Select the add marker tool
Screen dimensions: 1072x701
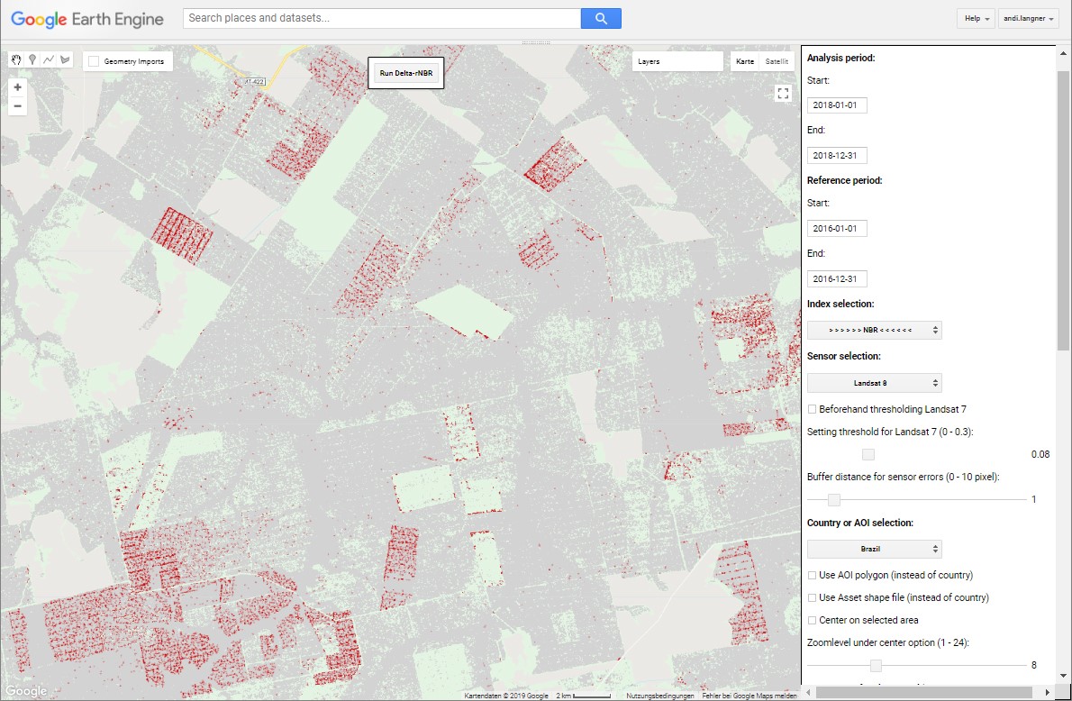32,60
